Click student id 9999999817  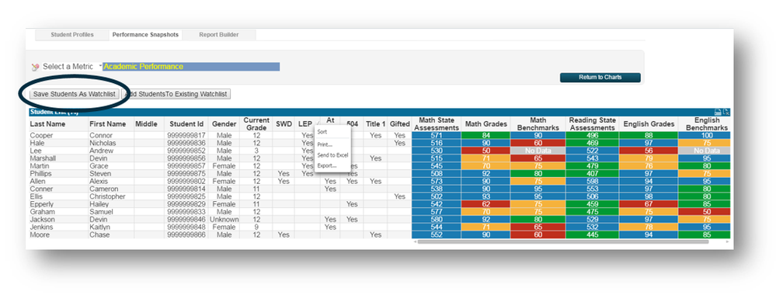click(186, 135)
